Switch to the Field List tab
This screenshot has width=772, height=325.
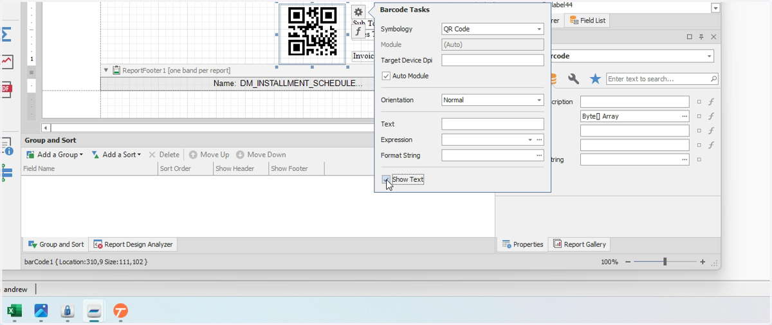point(587,21)
